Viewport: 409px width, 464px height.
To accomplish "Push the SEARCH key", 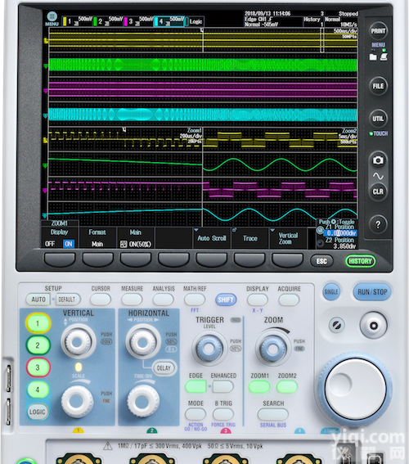I will click(273, 414).
